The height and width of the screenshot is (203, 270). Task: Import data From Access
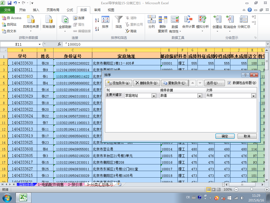12,18
